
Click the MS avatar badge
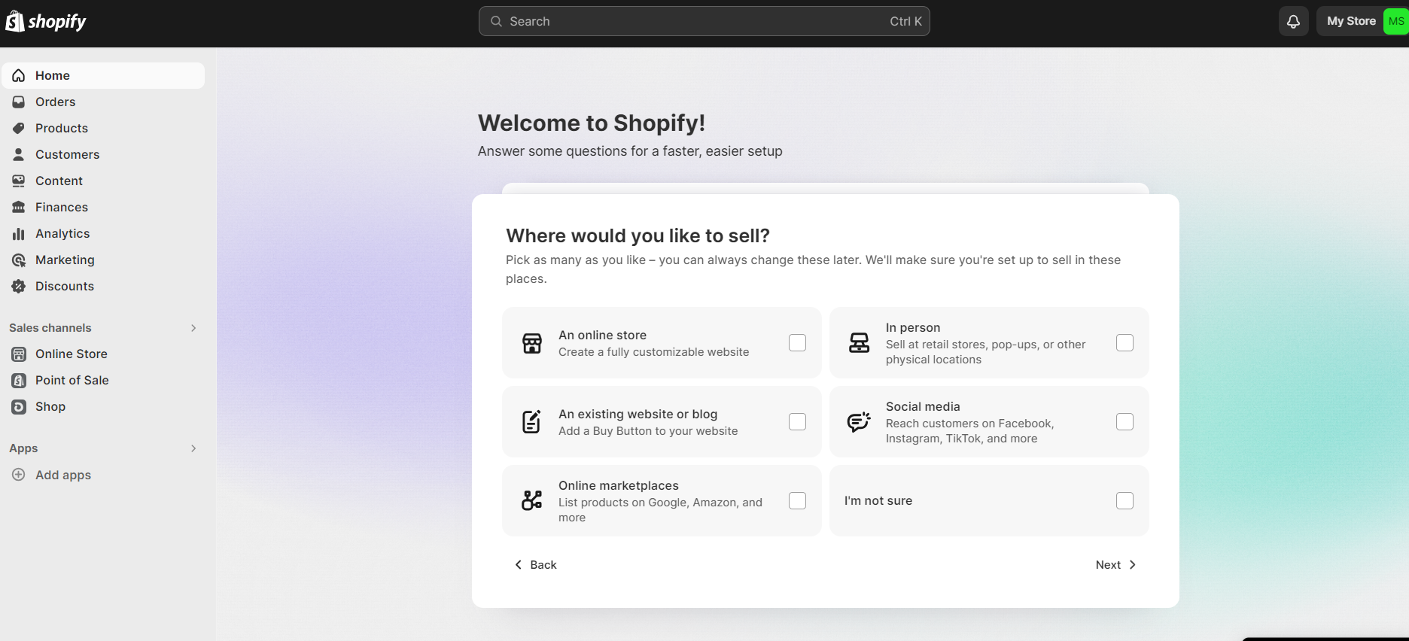pos(1395,21)
